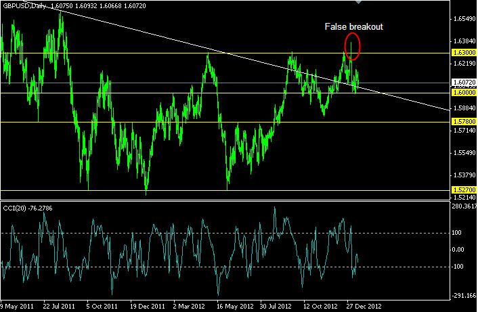
Task: Select the yellow 1.57800 price level tag
Action: click(464, 122)
